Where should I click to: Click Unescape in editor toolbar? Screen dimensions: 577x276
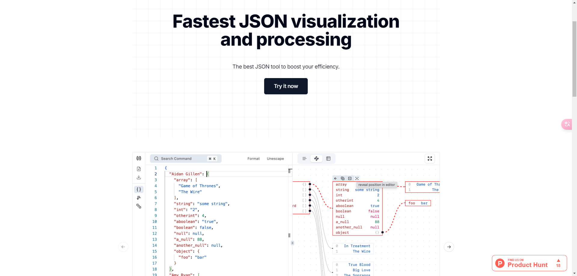tap(275, 159)
